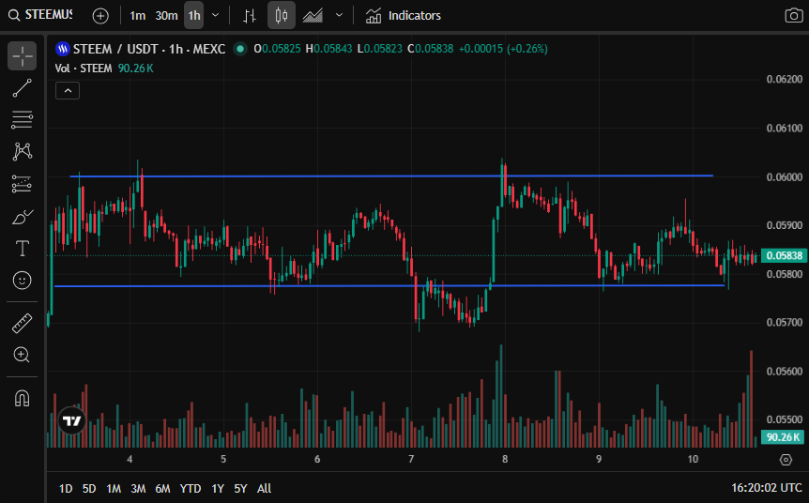Select the XABCD Pattern tool
Screen dimensions: 809x503
pyautogui.click(x=23, y=152)
